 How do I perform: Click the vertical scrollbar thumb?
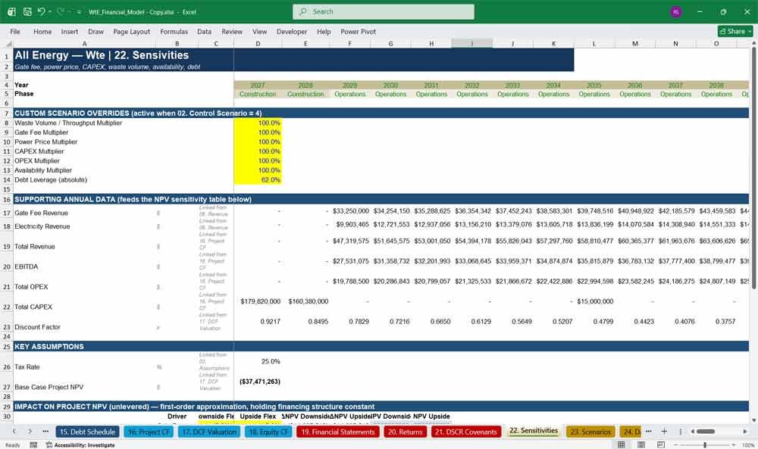point(753,168)
